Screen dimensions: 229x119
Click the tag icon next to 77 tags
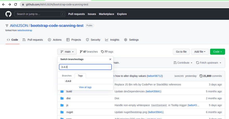point(102,52)
